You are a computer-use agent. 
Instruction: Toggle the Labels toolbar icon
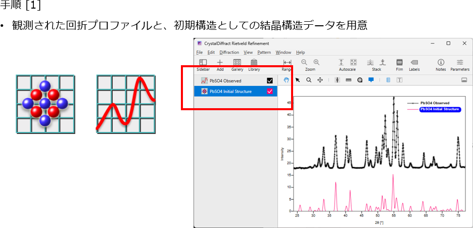(414, 62)
